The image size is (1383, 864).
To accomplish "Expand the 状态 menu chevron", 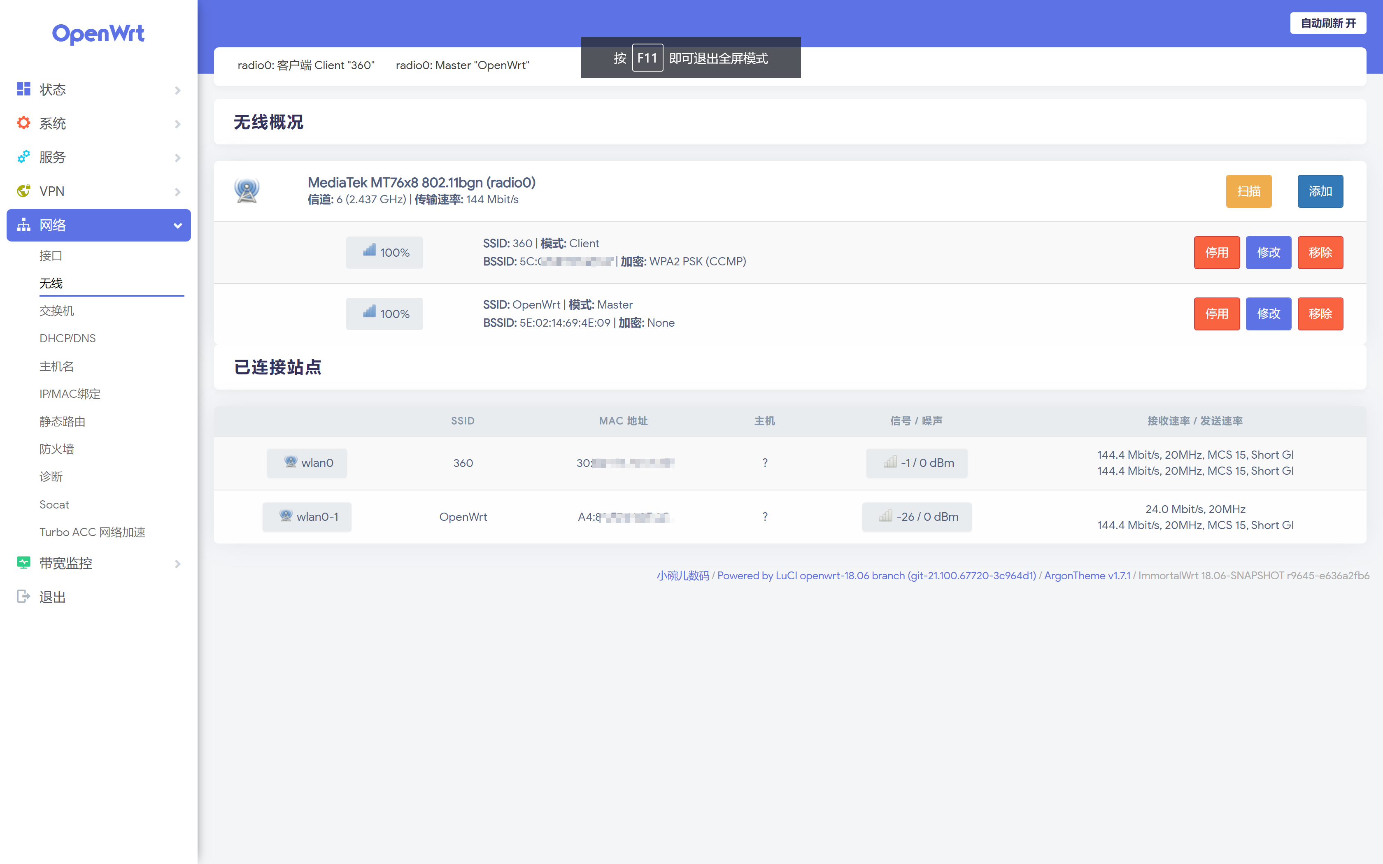I will pyautogui.click(x=178, y=90).
